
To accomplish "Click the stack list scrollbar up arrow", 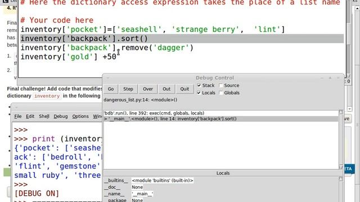I will (341, 112).
